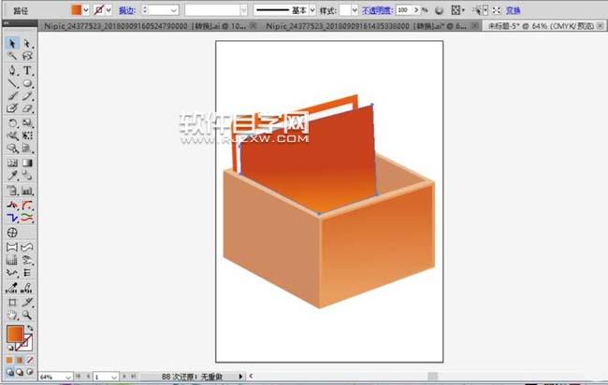Select the Eraser tool

(x=27, y=108)
